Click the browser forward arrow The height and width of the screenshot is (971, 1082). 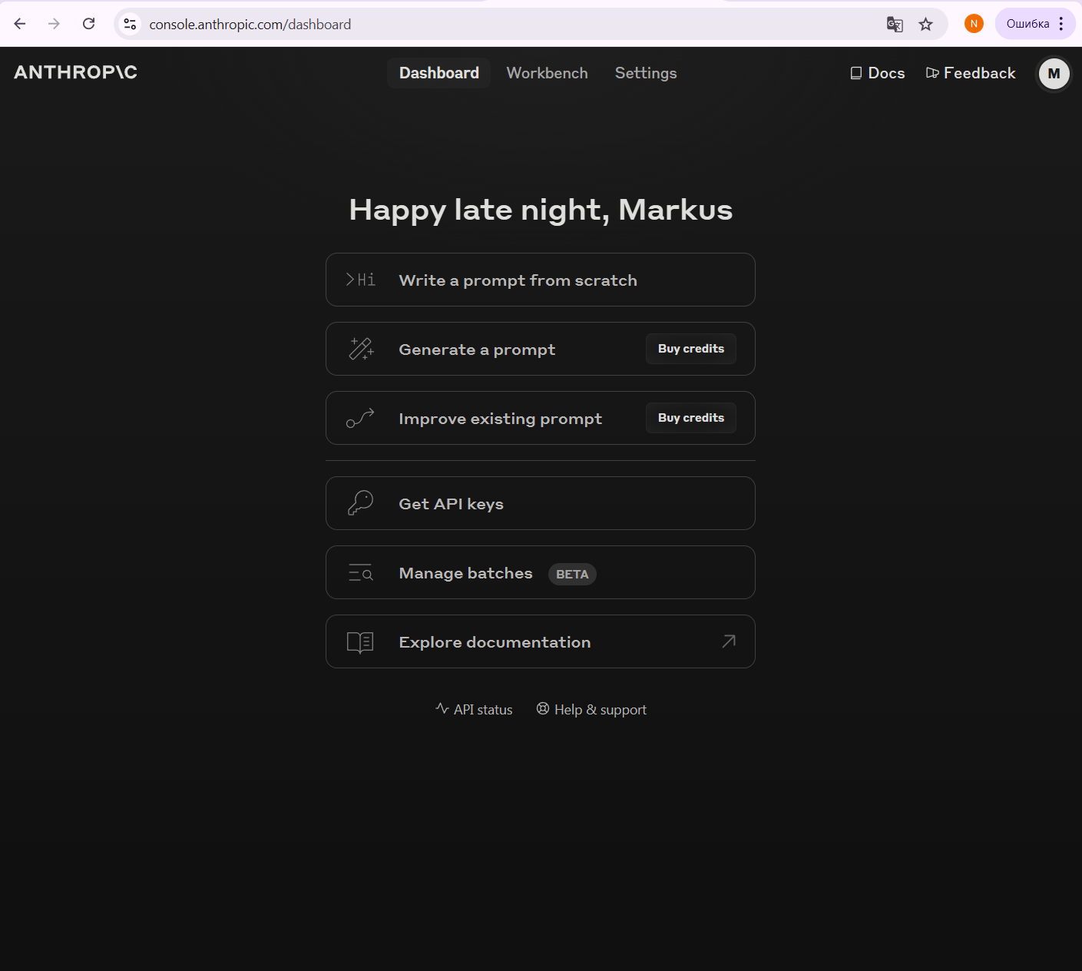pyautogui.click(x=54, y=24)
